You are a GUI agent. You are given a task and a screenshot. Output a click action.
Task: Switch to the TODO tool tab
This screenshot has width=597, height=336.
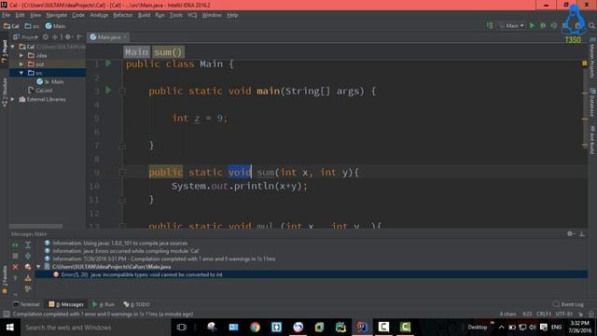coord(137,304)
